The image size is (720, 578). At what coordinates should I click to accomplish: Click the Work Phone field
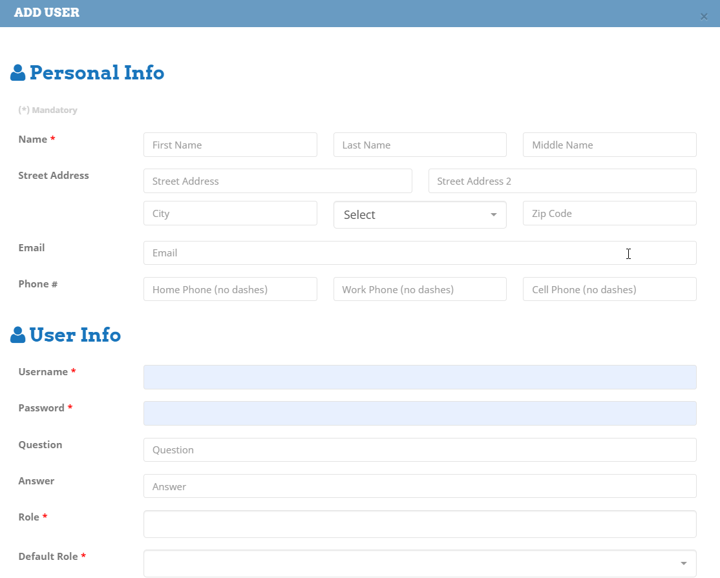[x=419, y=289]
